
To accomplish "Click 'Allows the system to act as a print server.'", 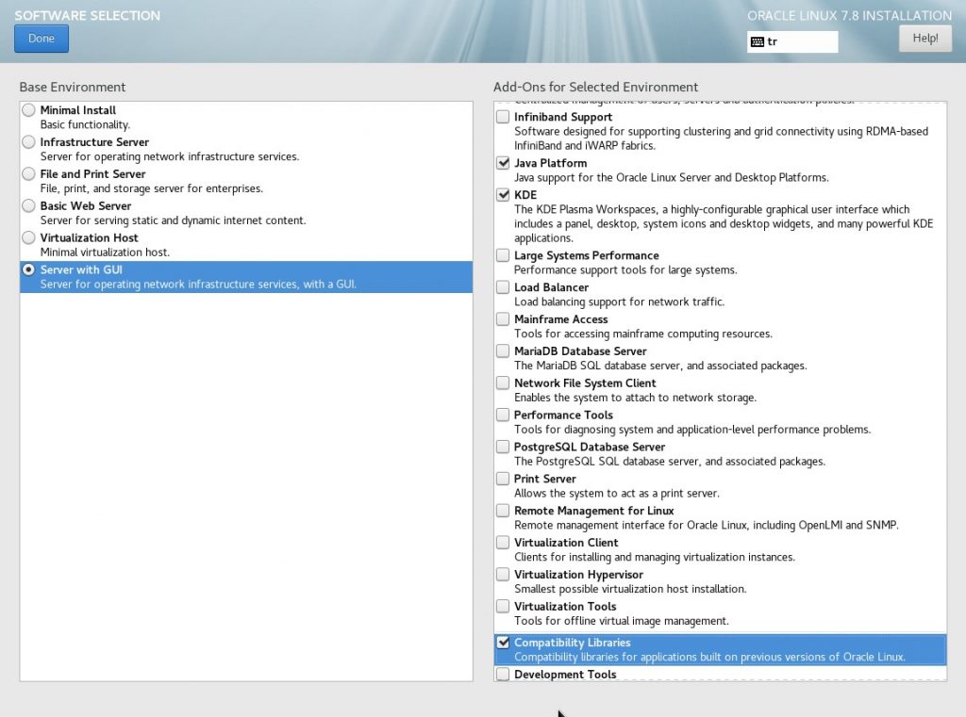I will pyautogui.click(x=617, y=494).
